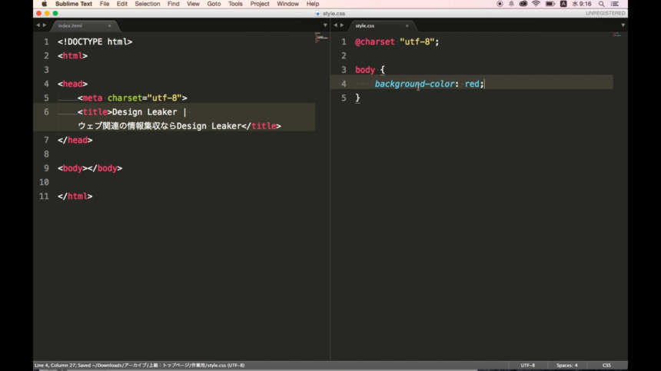The width and height of the screenshot is (661, 371).
Task: Open the Find menu
Action: tap(173, 4)
